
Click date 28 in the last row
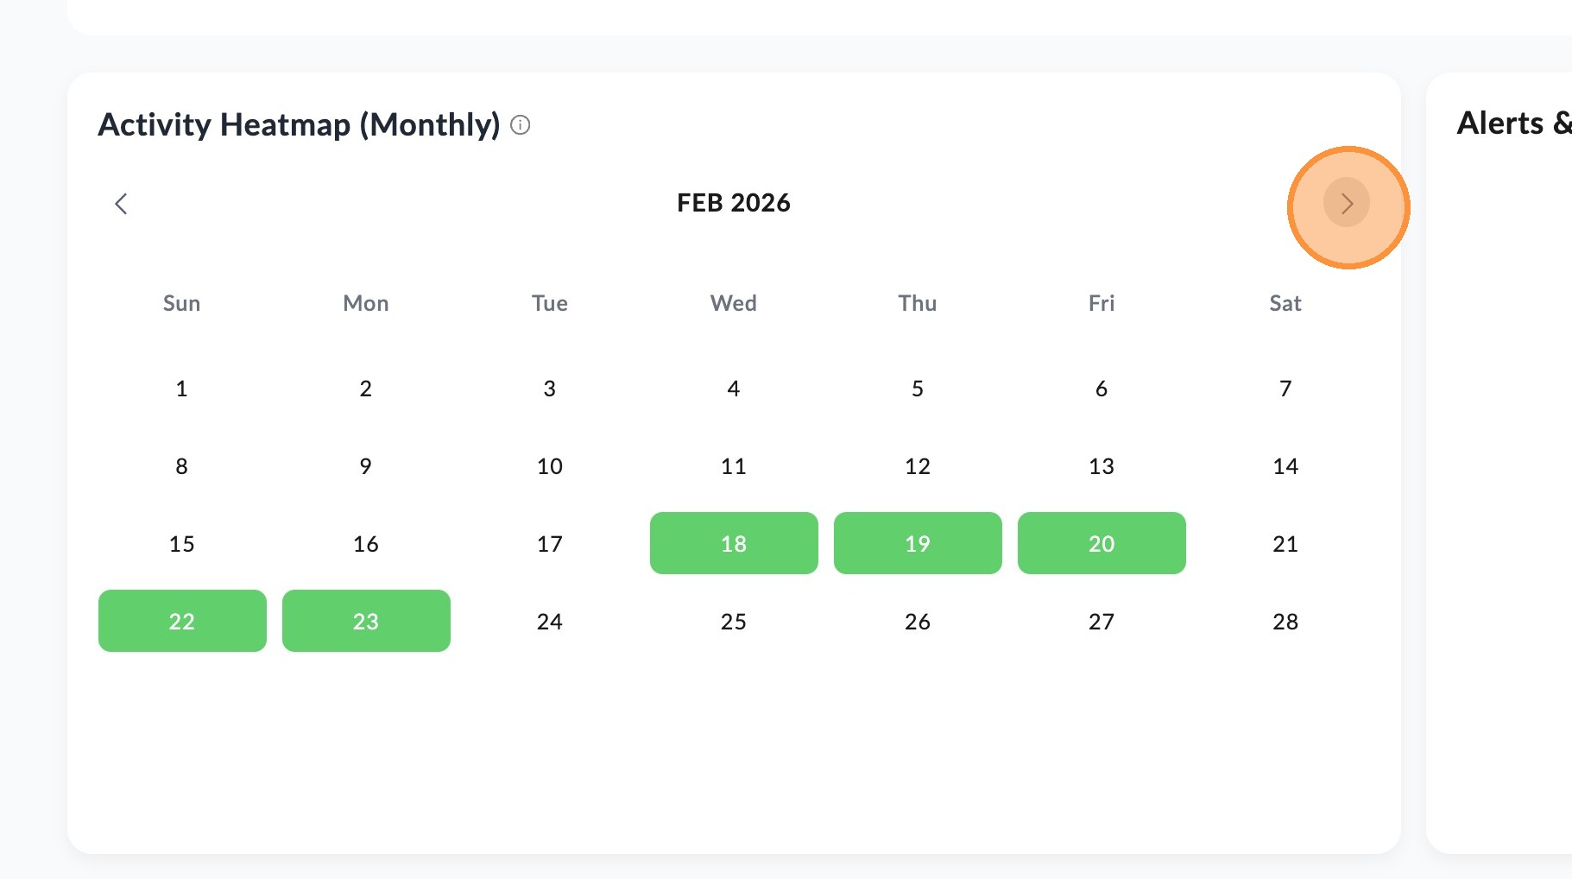(1285, 621)
